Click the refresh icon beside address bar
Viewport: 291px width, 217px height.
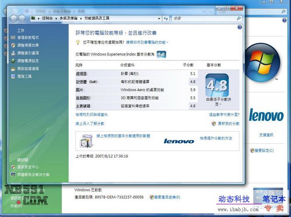tap(166, 18)
